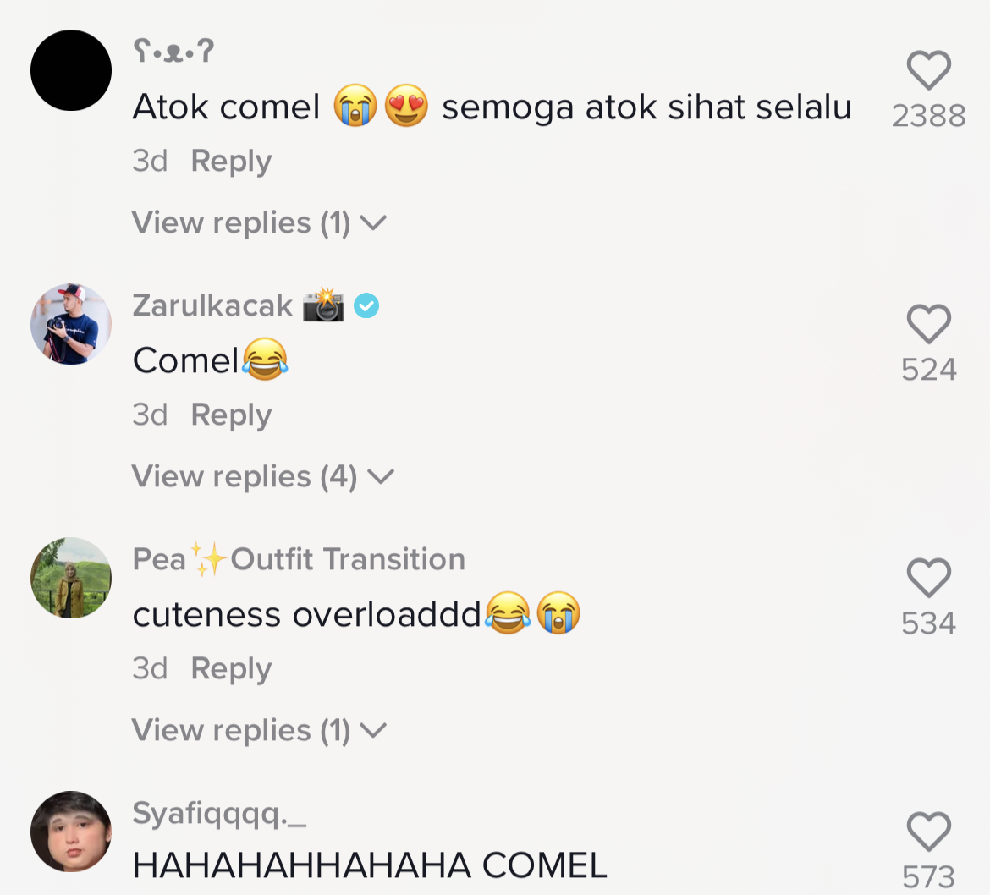990x895 pixels.
Task: Click the verified badge beside Zarulkacak
Action: [366, 305]
